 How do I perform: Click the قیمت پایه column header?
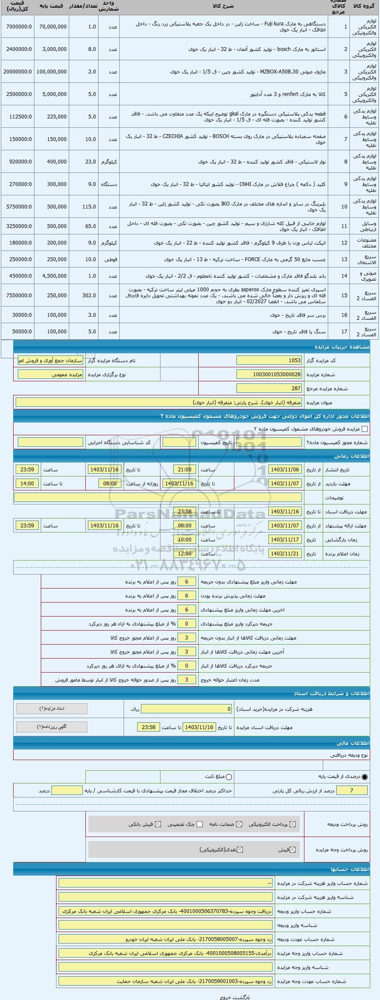pyautogui.click(x=51, y=6)
